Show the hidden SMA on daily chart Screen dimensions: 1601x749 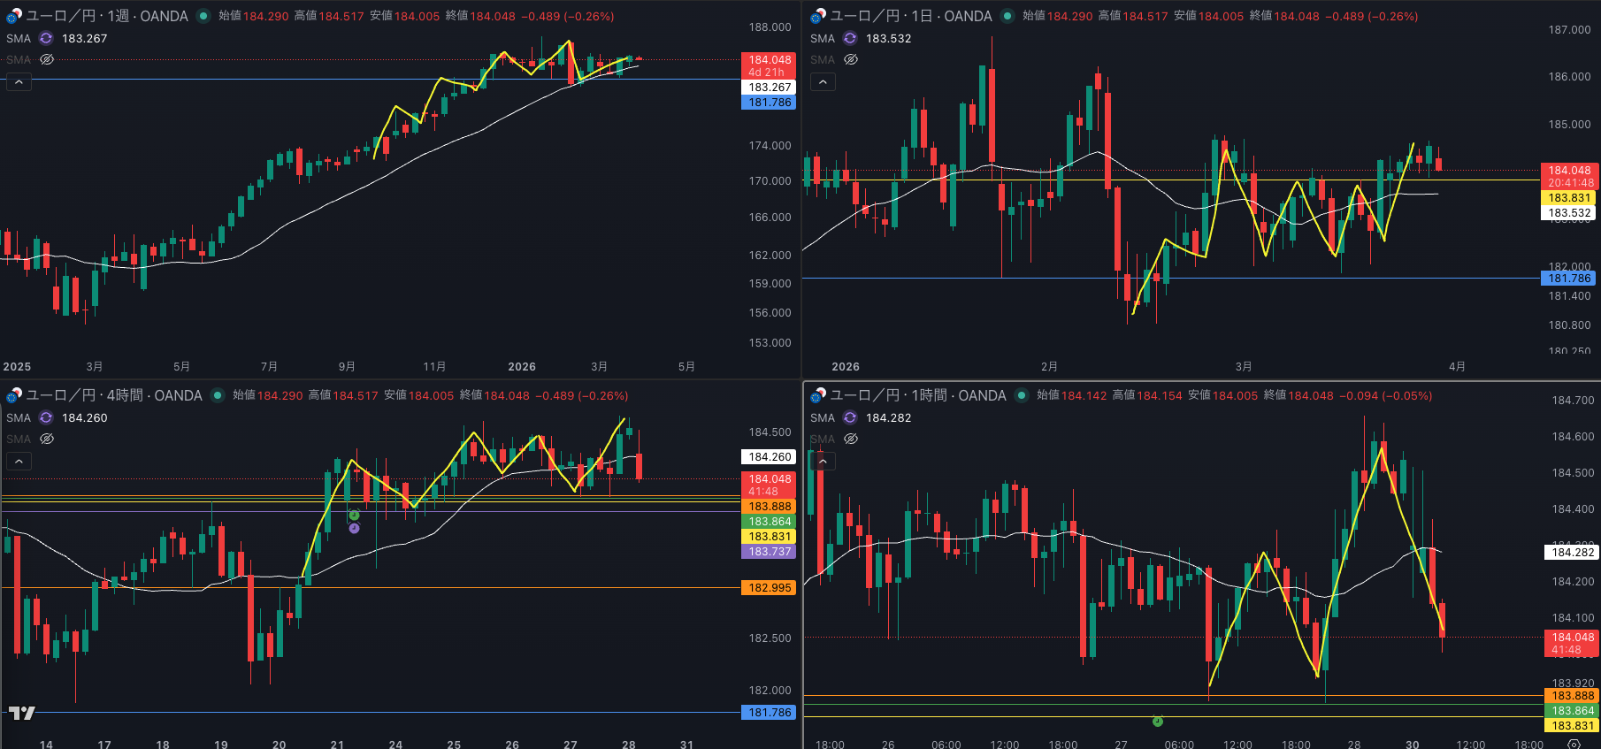(x=851, y=59)
